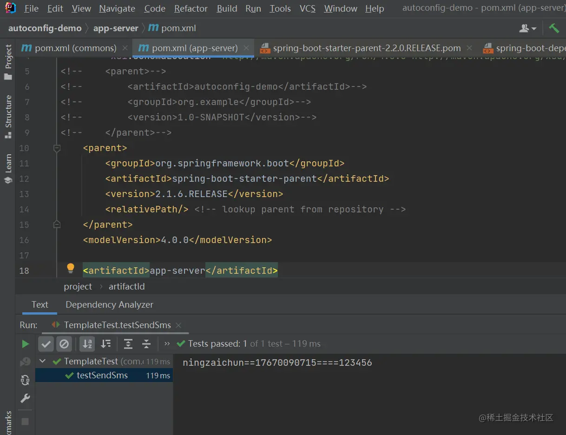Open the user account dropdown
Image resolution: width=566 pixels, height=435 pixels.
(528, 28)
